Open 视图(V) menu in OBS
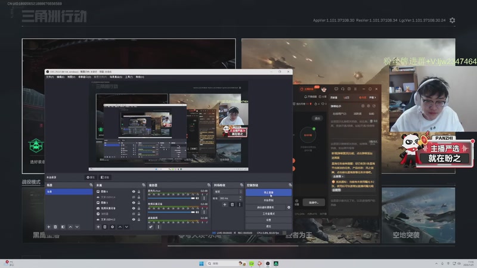The width and height of the screenshot is (477, 268). [x=71, y=77]
